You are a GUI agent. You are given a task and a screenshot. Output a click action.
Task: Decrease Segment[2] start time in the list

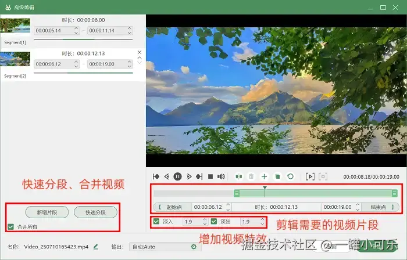76,66
